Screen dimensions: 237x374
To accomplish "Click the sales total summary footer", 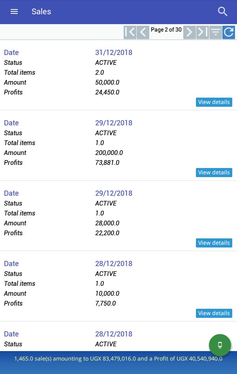I will pyautogui.click(x=118, y=359).
